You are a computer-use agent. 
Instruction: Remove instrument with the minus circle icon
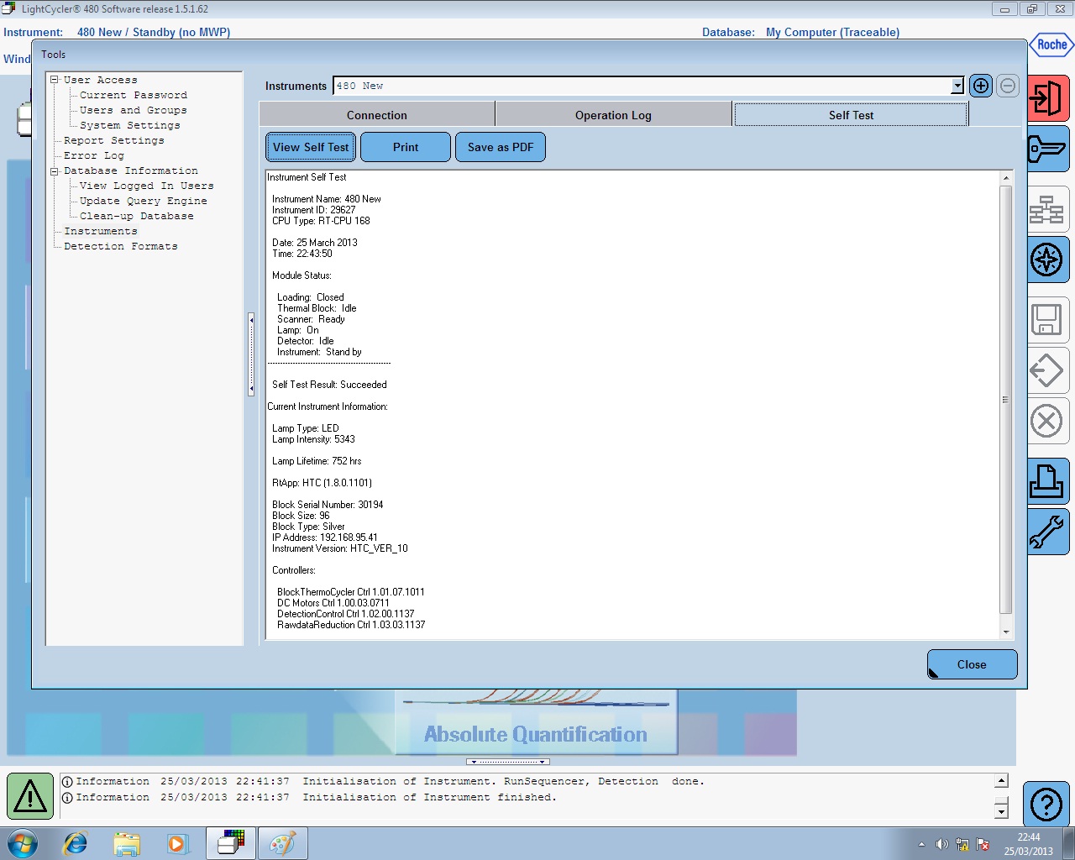pos(1007,85)
